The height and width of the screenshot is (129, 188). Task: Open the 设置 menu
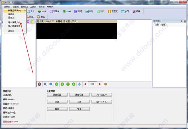click(16, 7)
